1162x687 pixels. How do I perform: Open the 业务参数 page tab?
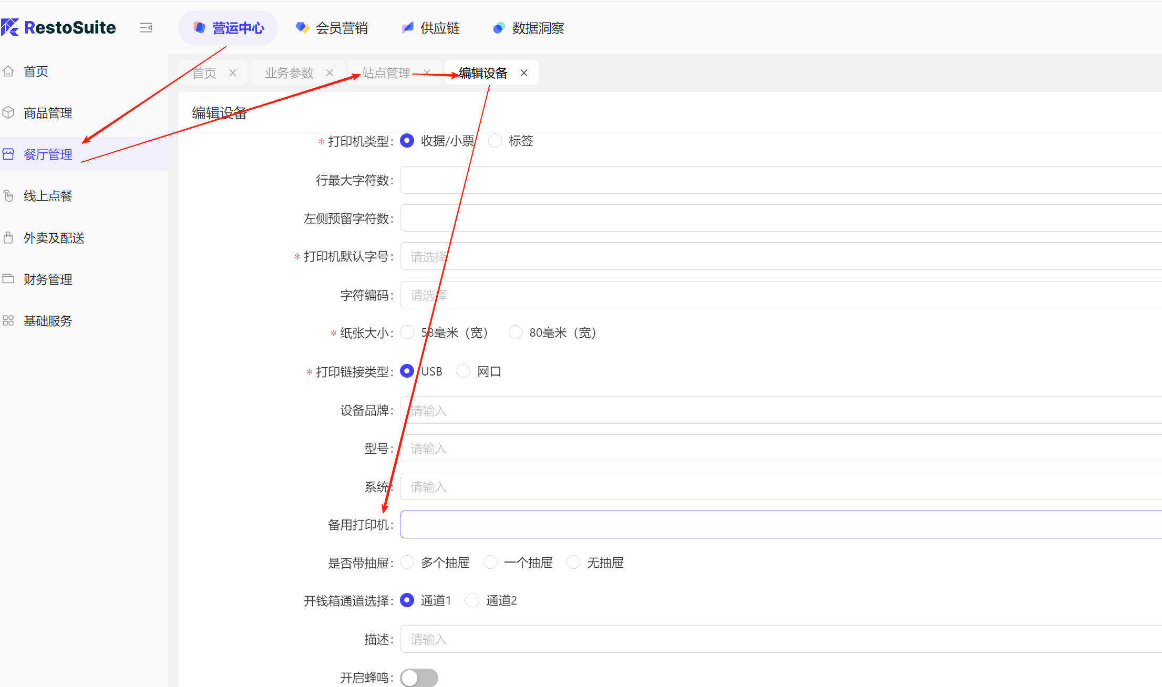coord(289,73)
